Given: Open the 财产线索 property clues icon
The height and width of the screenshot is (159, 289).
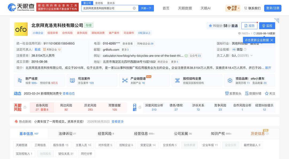Looking at the screenshot, I should [20, 80].
